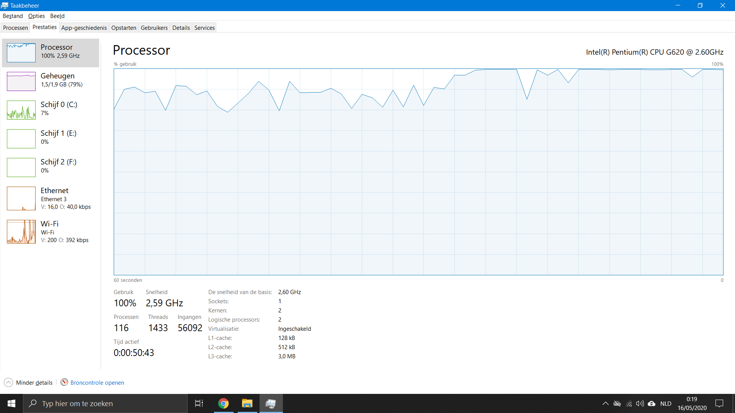Open the Opties menu

pos(36,16)
